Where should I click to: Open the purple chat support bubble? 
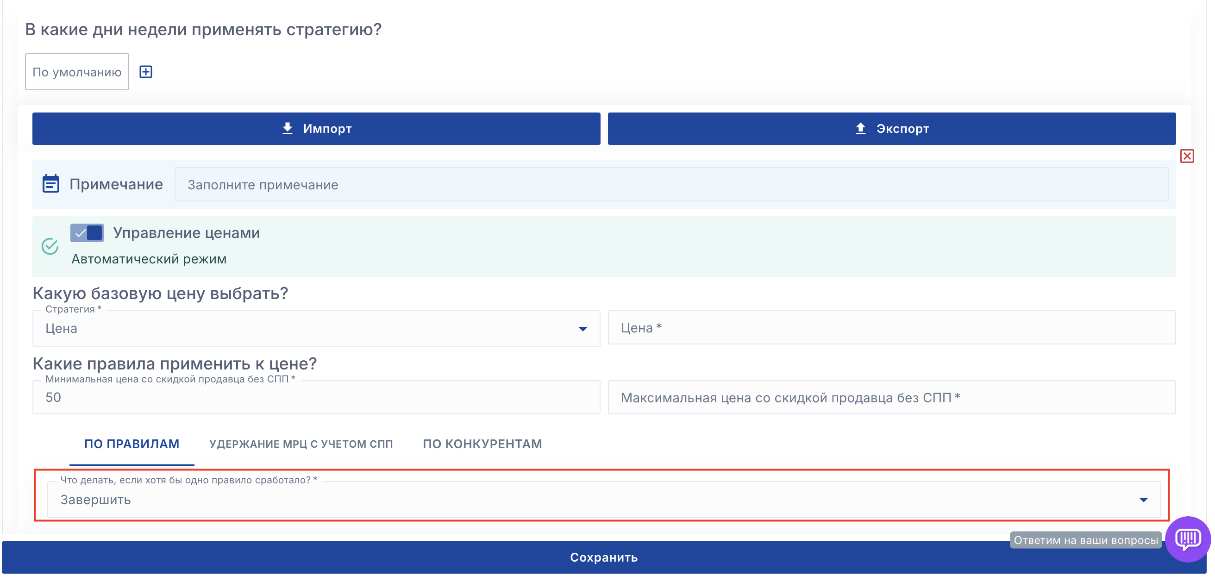click(x=1188, y=538)
